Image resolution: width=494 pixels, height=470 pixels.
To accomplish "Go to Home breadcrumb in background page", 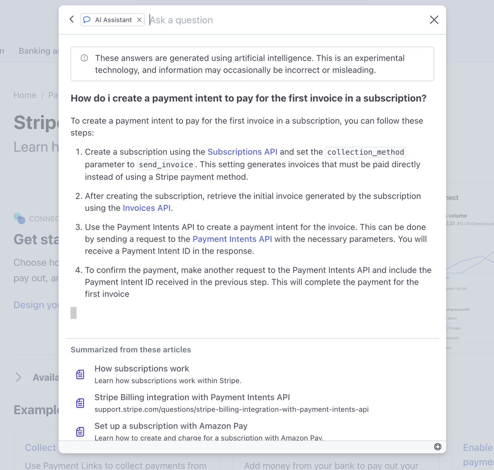I will 25,95.
